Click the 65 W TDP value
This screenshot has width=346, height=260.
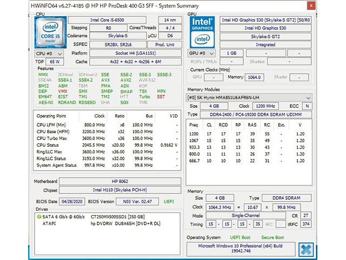click(x=55, y=62)
